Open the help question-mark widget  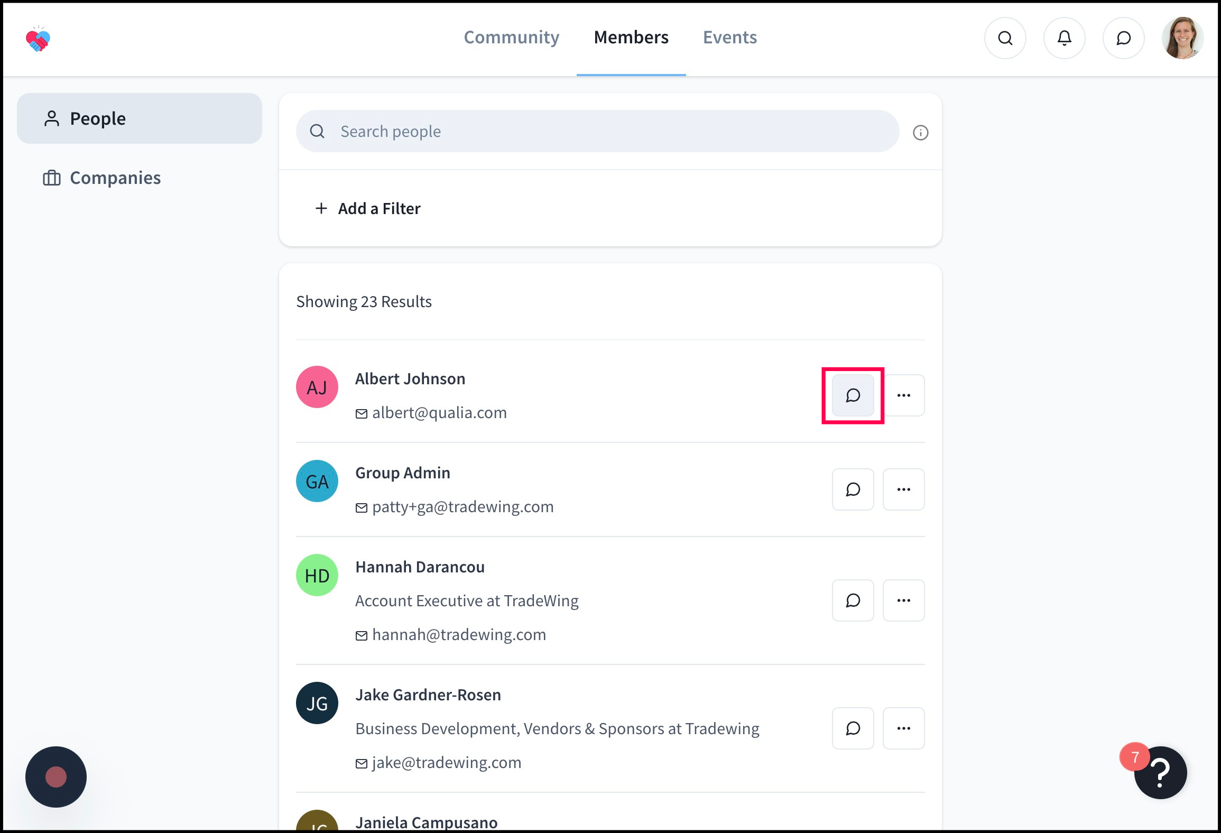[1160, 773]
